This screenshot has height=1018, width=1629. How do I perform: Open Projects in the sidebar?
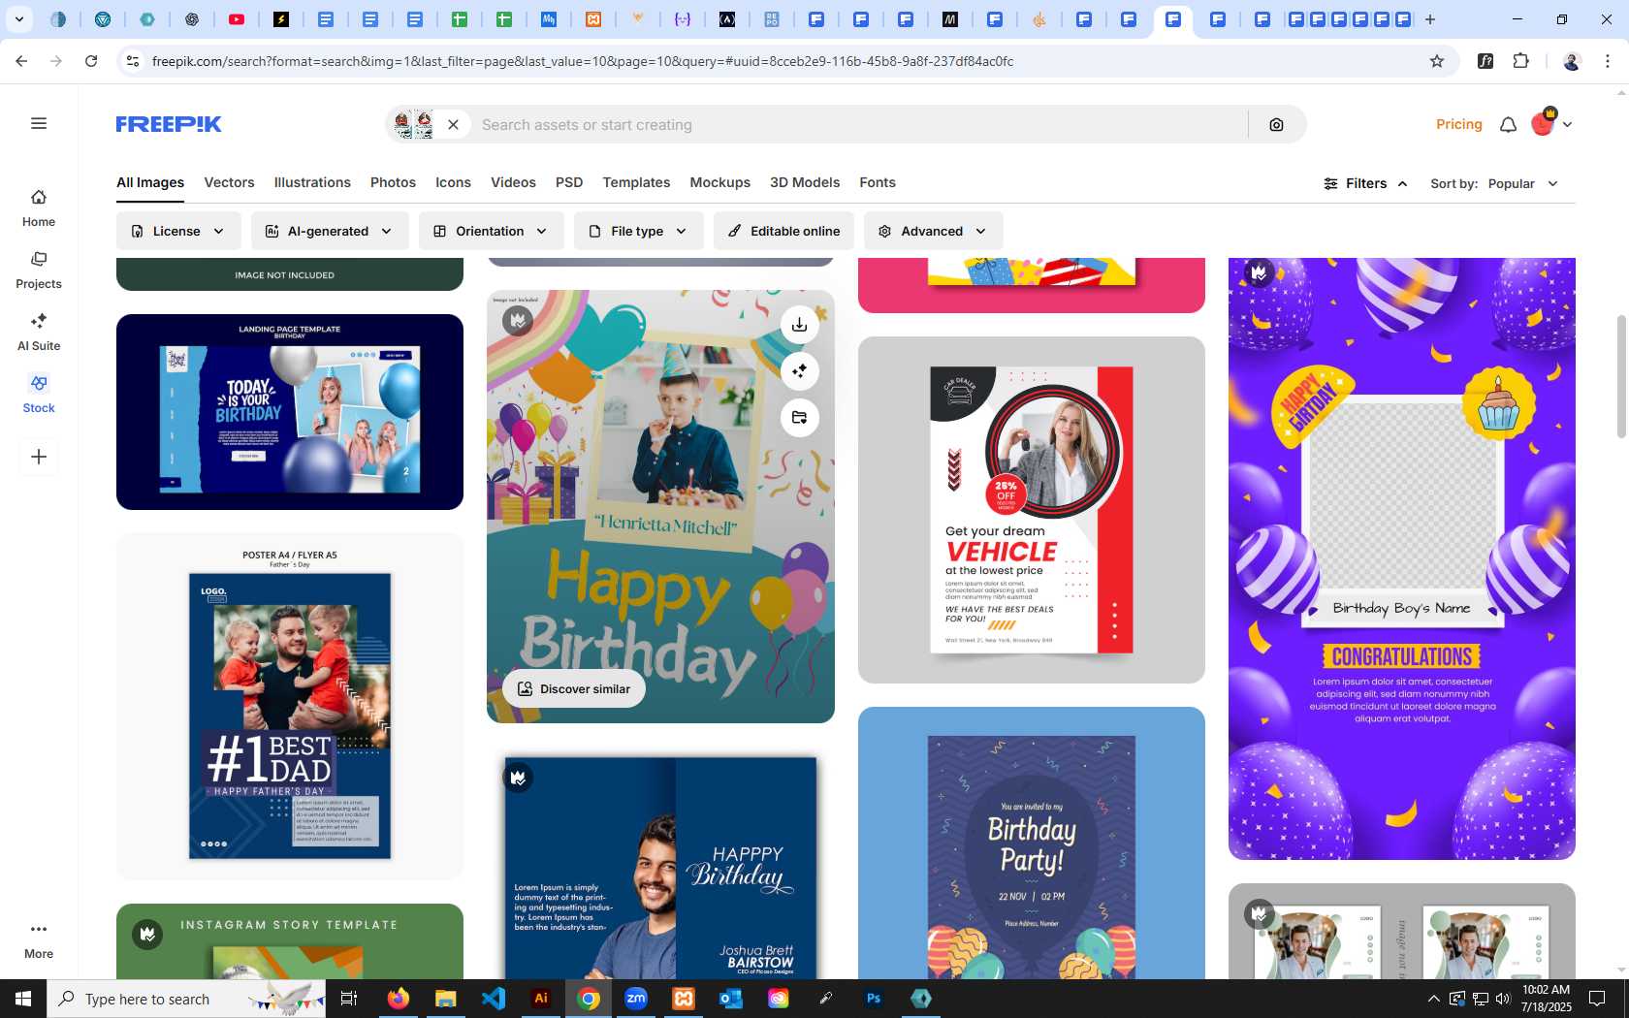click(39, 270)
